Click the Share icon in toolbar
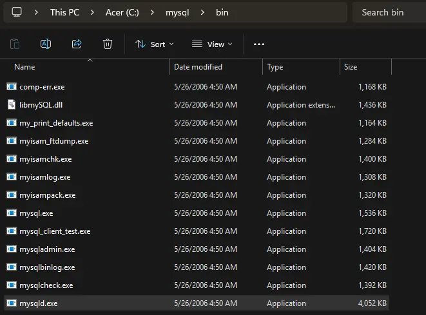Screen dimensions: 426x315 (77, 44)
